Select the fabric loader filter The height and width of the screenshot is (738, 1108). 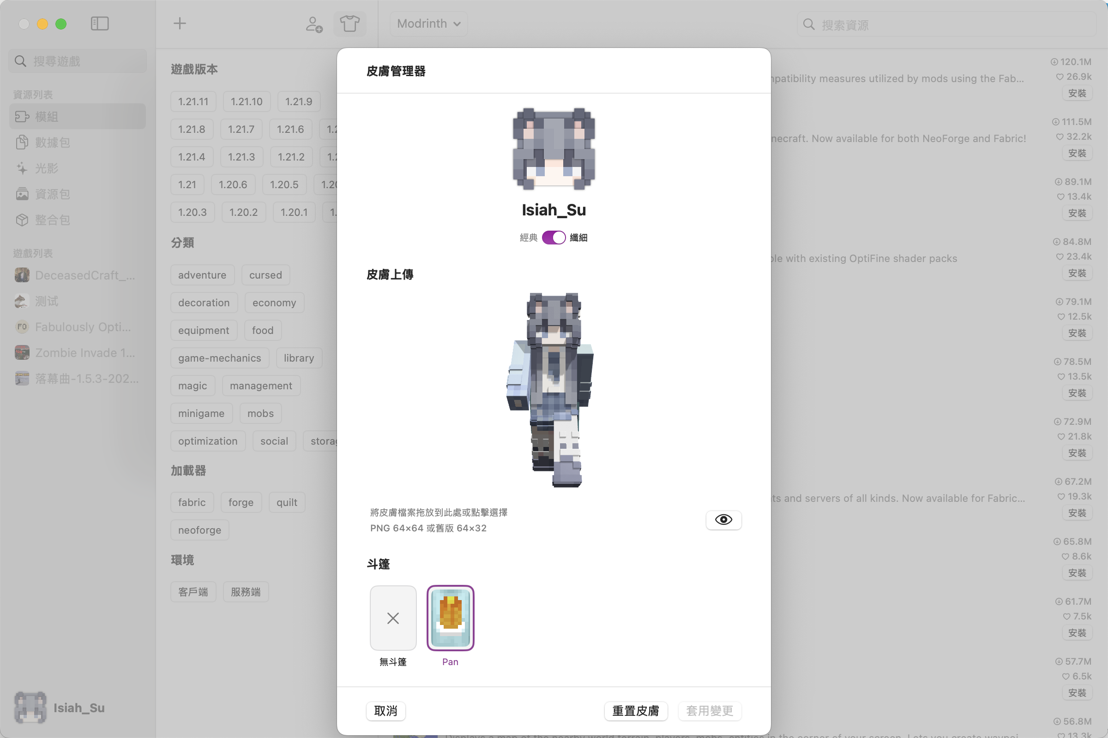click(x=192, y=502)
